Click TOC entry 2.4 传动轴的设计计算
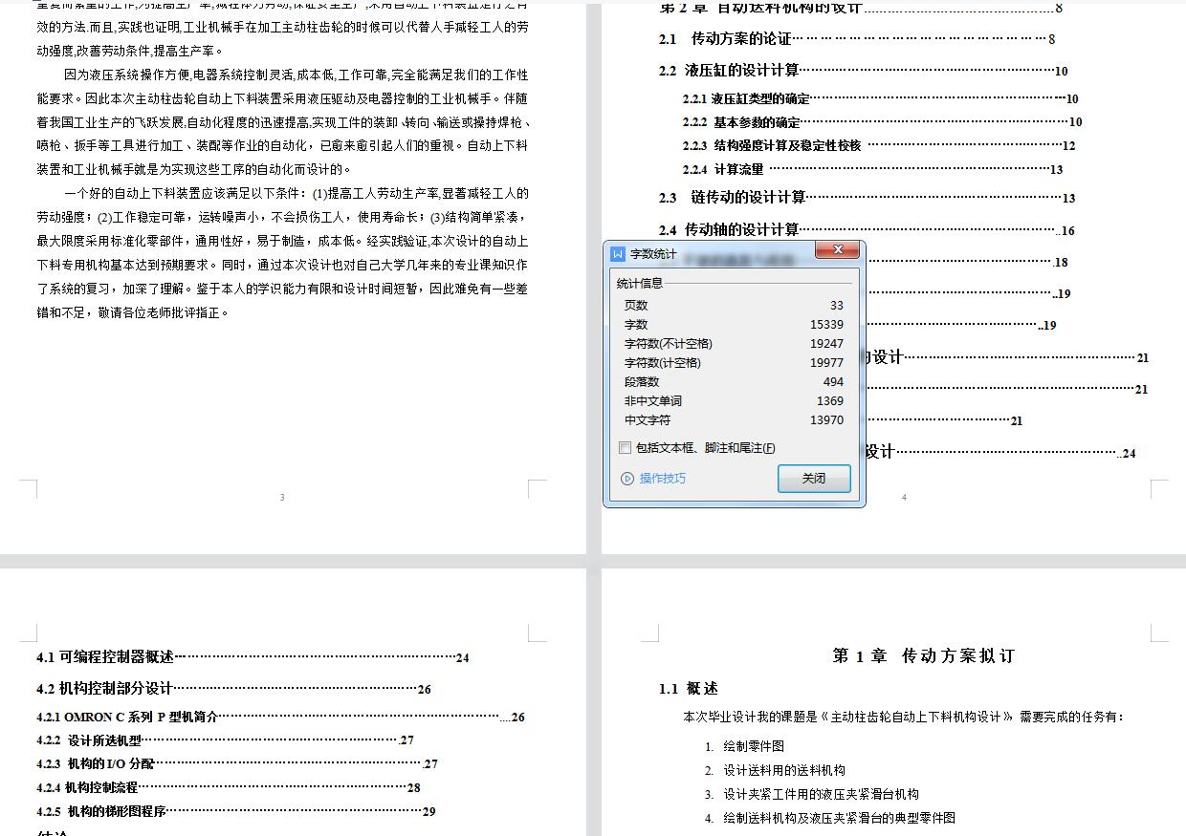Screen dimensions: 1186x836 [x=868, y=230]
